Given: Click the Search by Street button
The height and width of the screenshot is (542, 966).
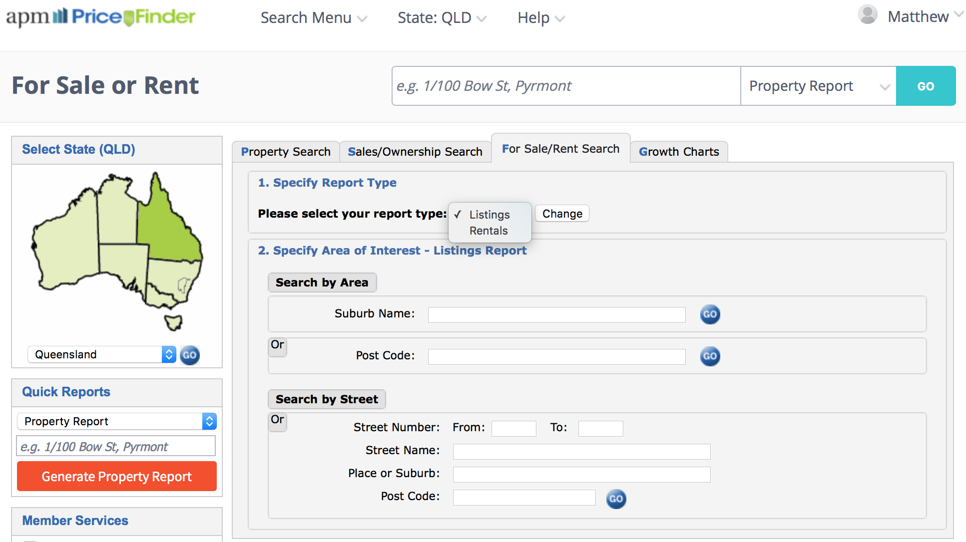Looking at the screenshot, I should (326, 399).
